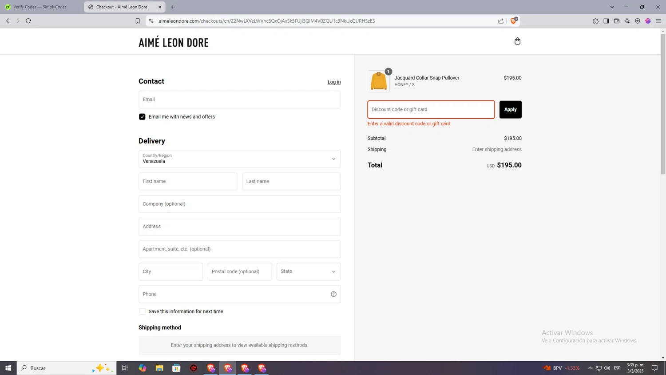Open Windows Start menu
The image size is (666, 375).
pyautogui.click(x=8, y=368)
